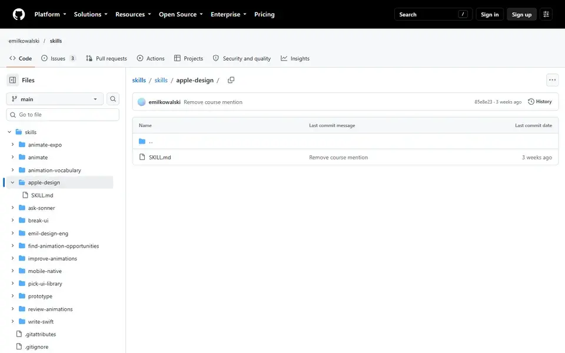
Task: Open the Enterprise menu
Action: (x=228, y=14)
